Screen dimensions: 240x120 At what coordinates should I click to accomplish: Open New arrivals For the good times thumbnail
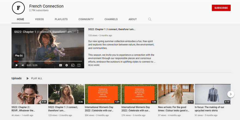click(x=176, y=94)
